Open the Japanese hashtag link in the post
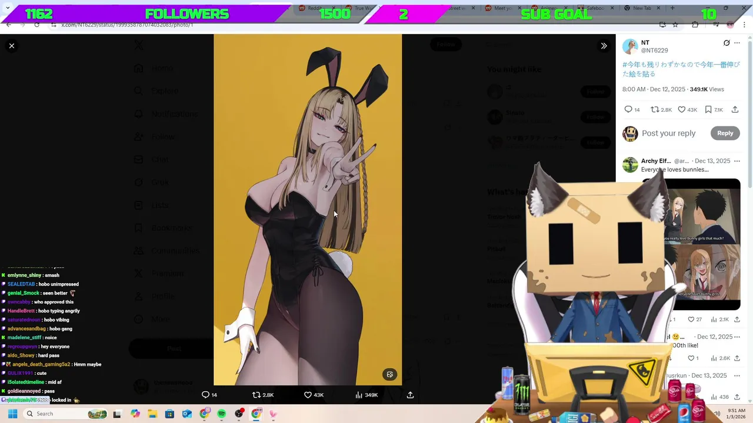 coord(681,69)
